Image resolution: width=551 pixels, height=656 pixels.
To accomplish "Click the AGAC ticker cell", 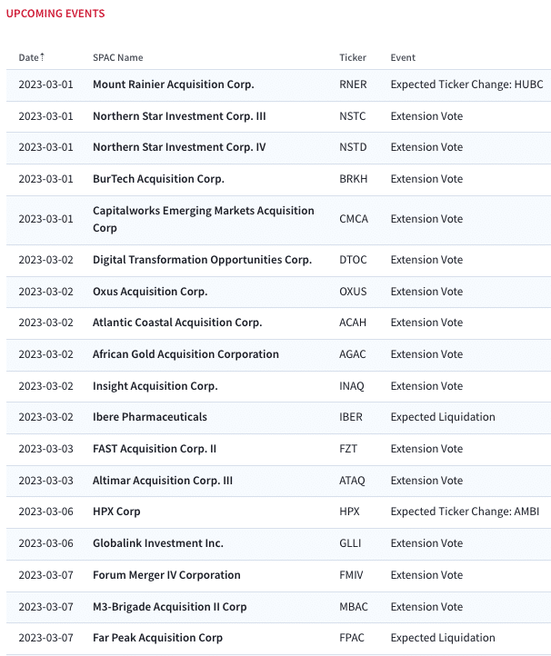I will coord(353,354).
